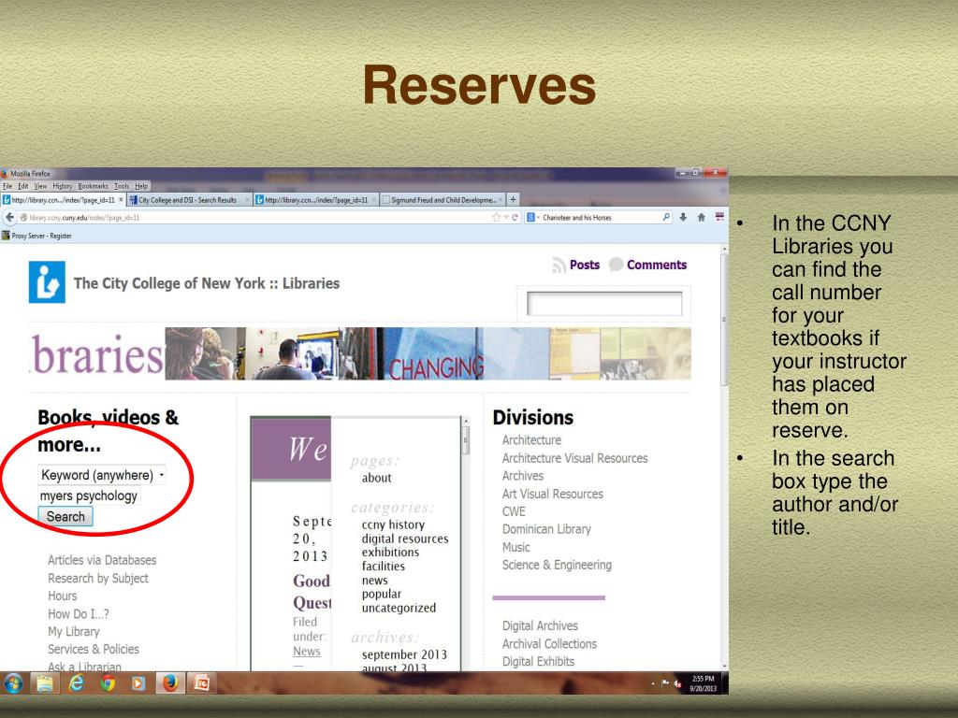
Task: Open the Hours link
Action: click(x=63, y=596)
